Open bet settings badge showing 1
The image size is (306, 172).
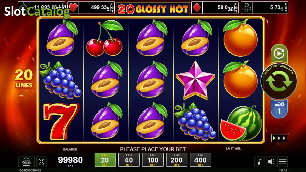point(279,108)
